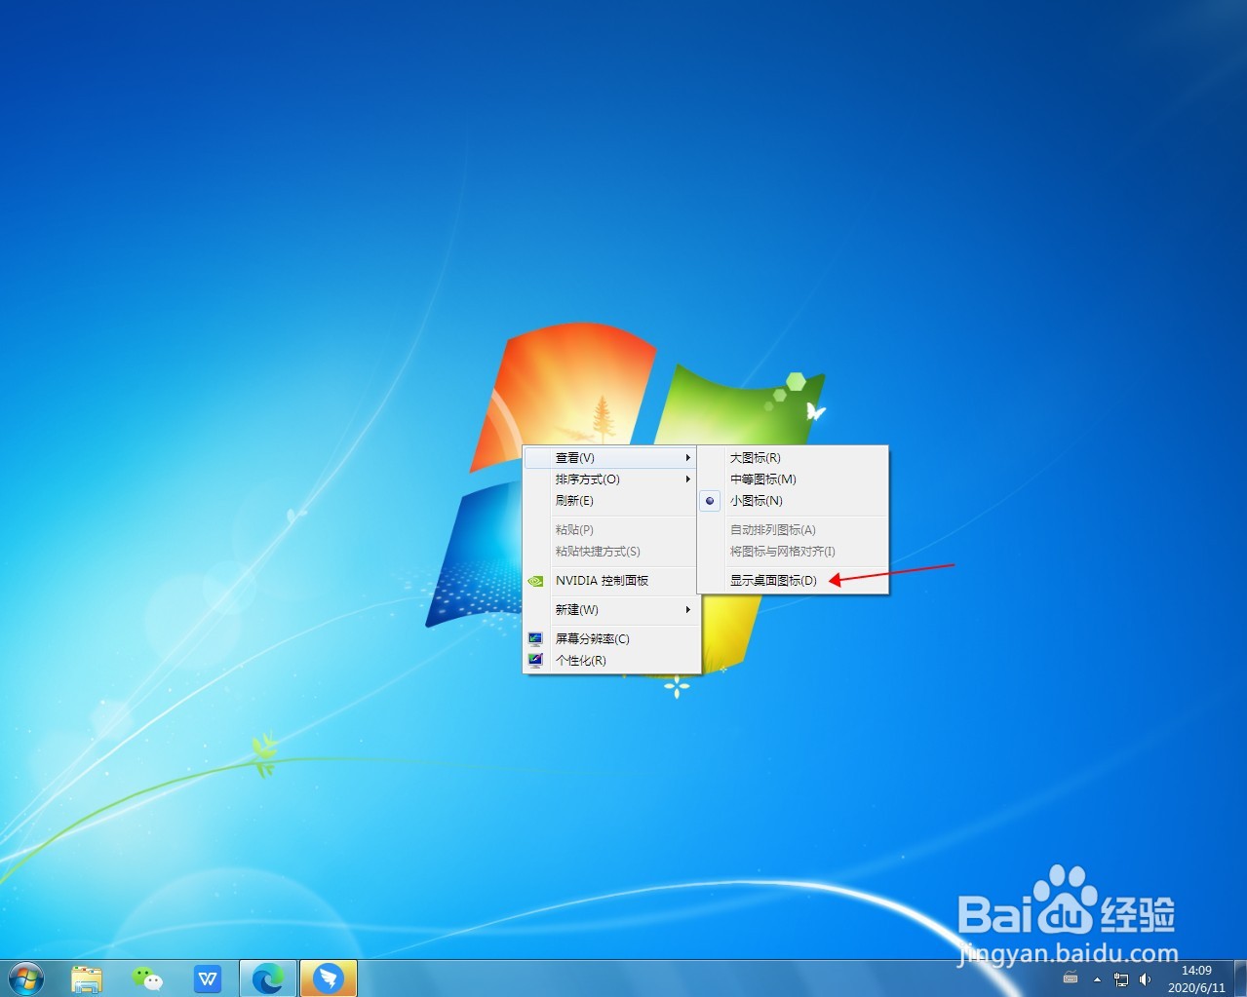
Task: Open the volume speaker icon
Action: [x=1145, y=979]
